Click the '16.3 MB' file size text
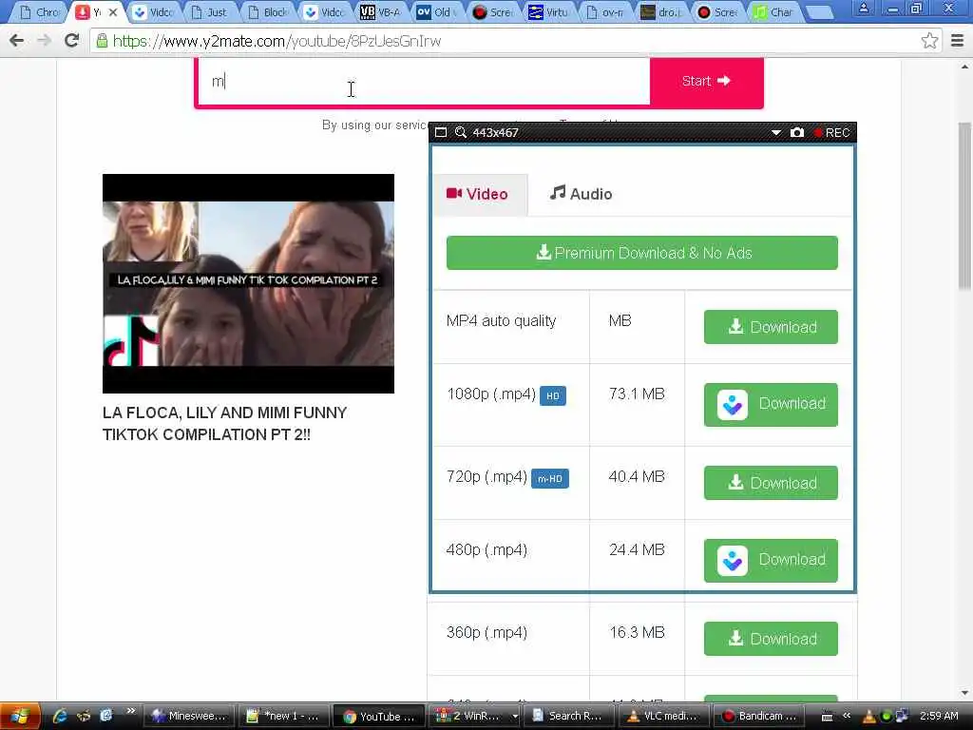 (x=637, y=632)
